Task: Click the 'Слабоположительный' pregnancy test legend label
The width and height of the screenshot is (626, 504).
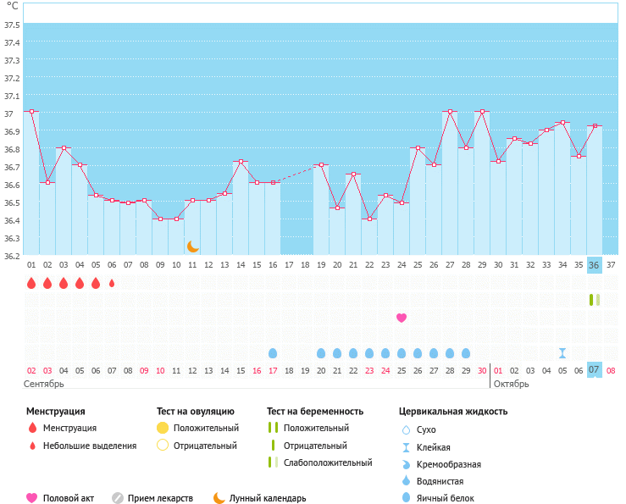Action: coord(328,462)
